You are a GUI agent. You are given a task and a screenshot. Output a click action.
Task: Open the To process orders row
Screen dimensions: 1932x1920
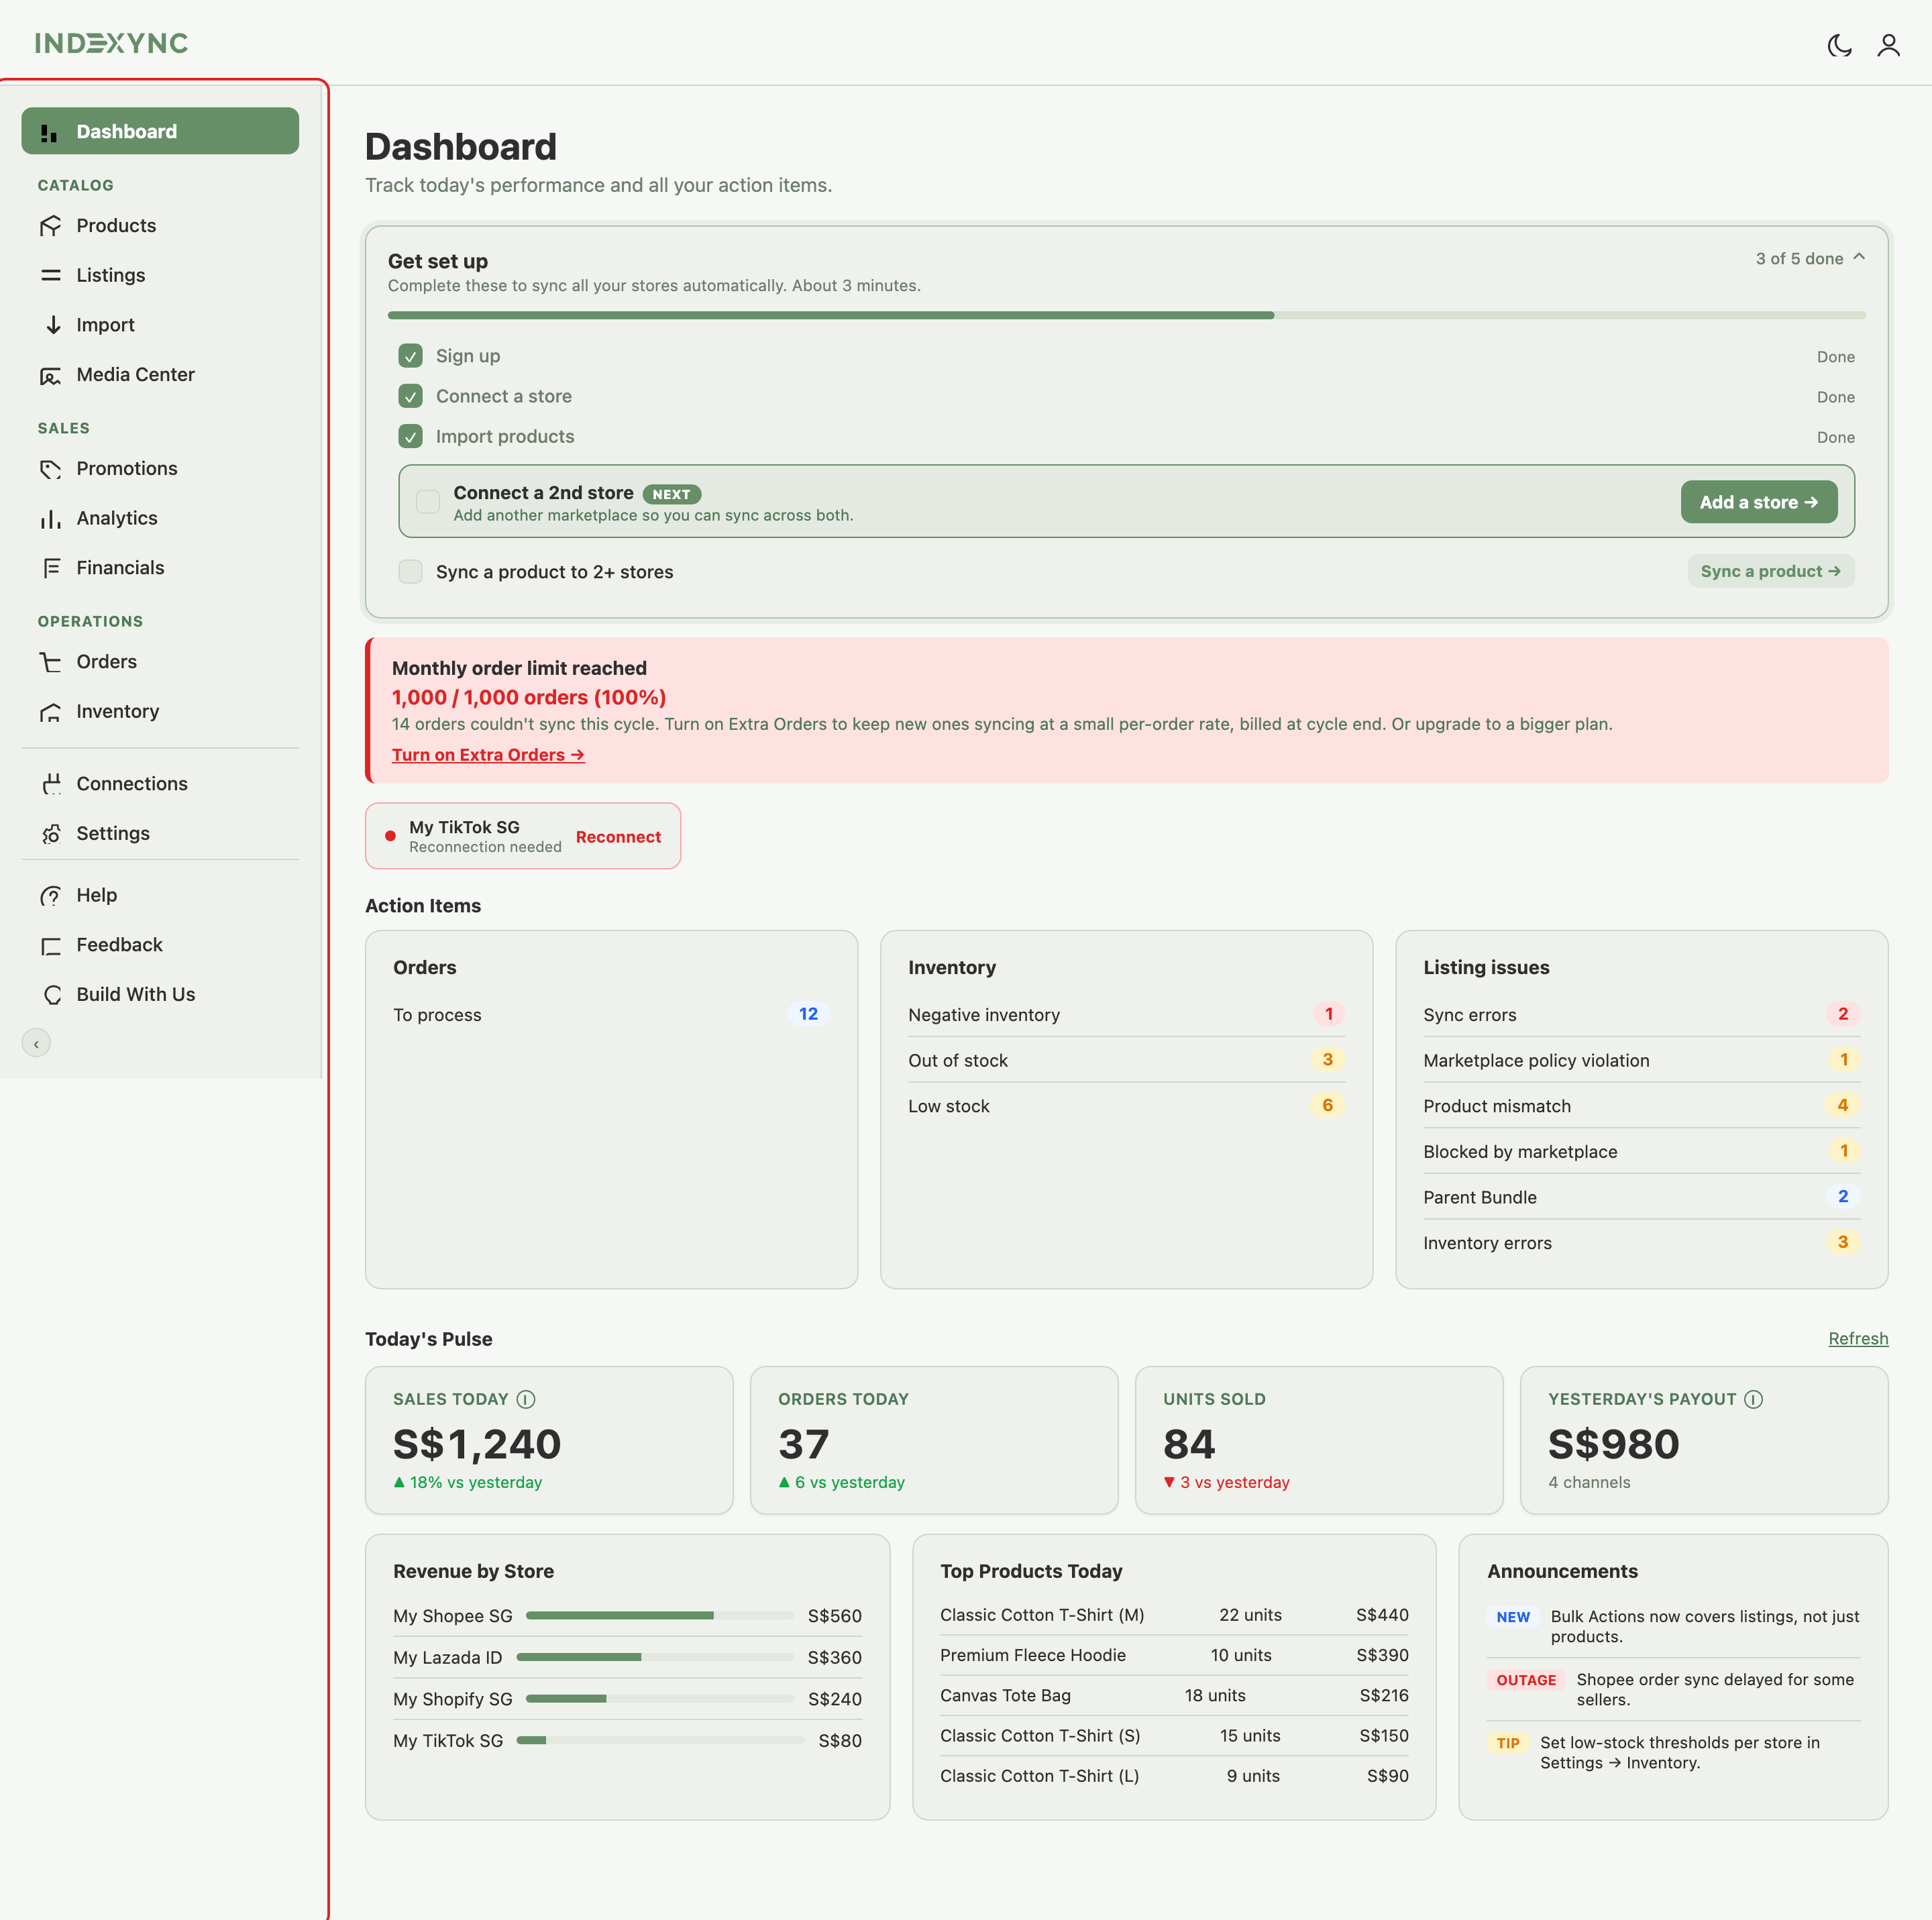click(611, 1015)
